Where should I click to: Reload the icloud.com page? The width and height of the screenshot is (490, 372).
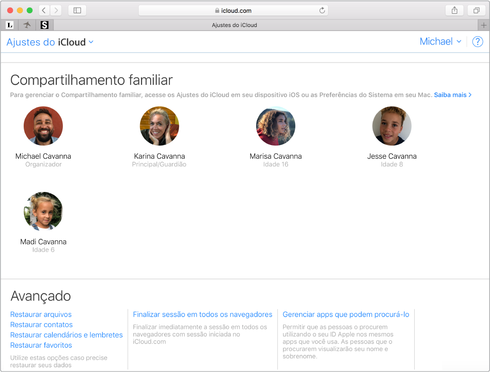click(x=321, y=10)
